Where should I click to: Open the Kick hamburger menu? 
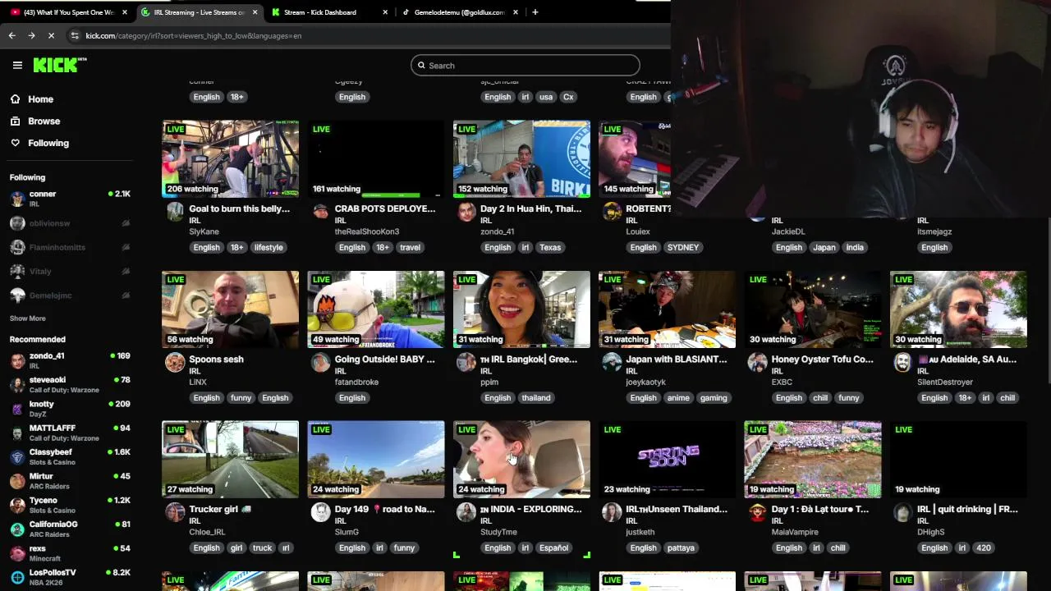pyautogui.click(x=17, y=65)
